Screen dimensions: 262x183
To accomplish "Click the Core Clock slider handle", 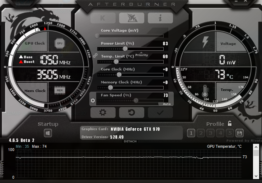I will pyautogui.click(x=119, y=74).
